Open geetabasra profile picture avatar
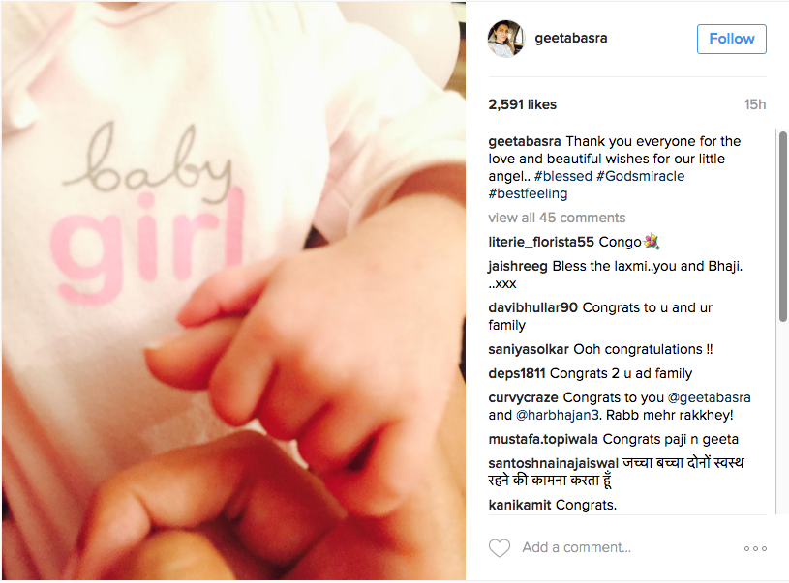Screen dimensions: 789x583 506,39
